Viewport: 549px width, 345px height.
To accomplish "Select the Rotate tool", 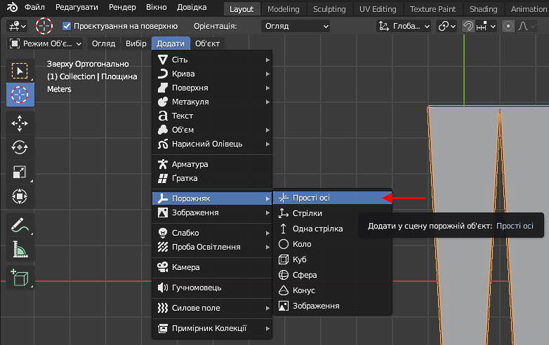I will [x=20, y=147].
